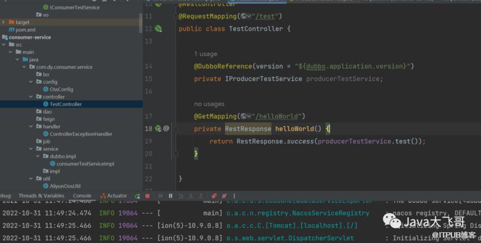Open the Actuator tab
The image size is (481, 243).
coord(113,196)
